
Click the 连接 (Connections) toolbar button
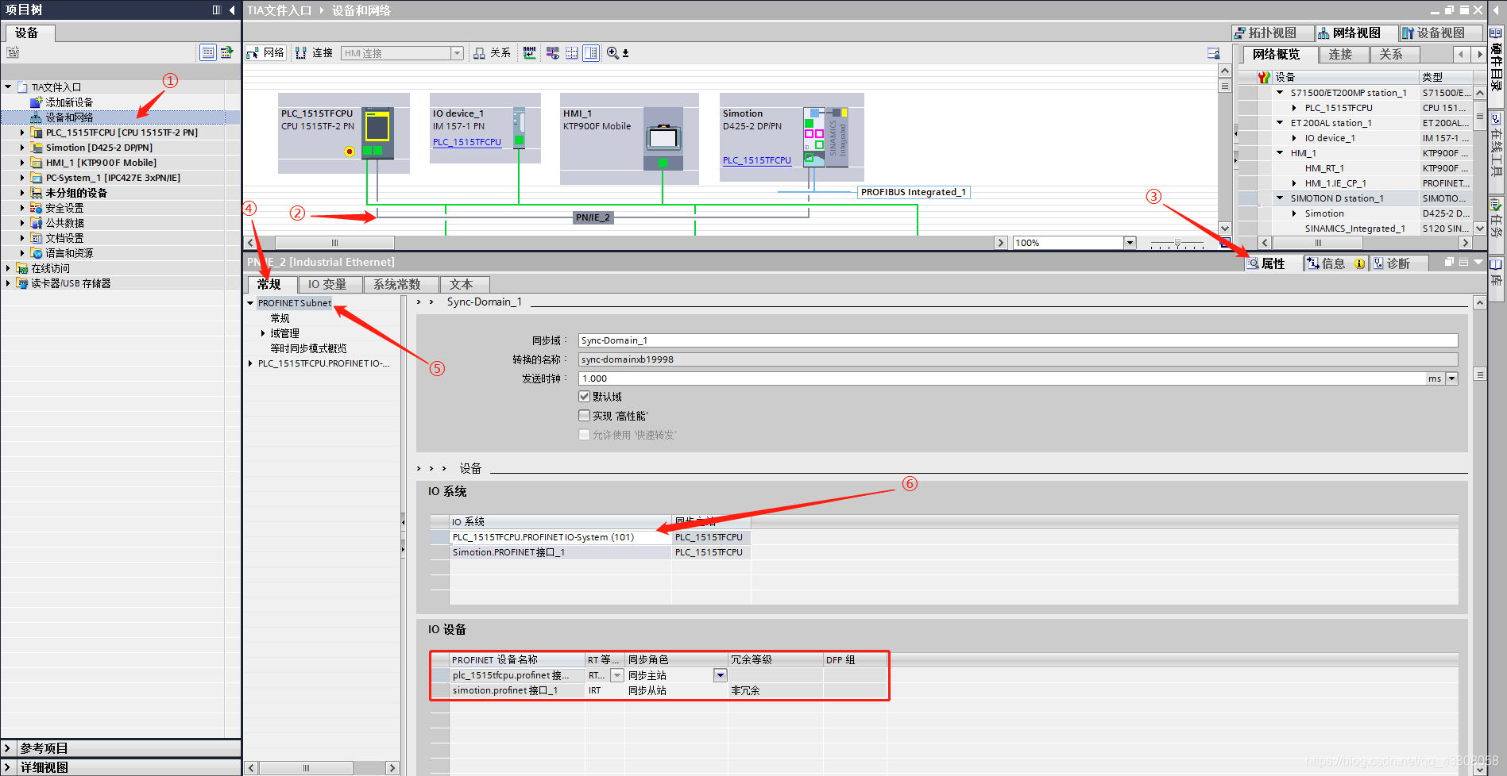tap(314, 53)
